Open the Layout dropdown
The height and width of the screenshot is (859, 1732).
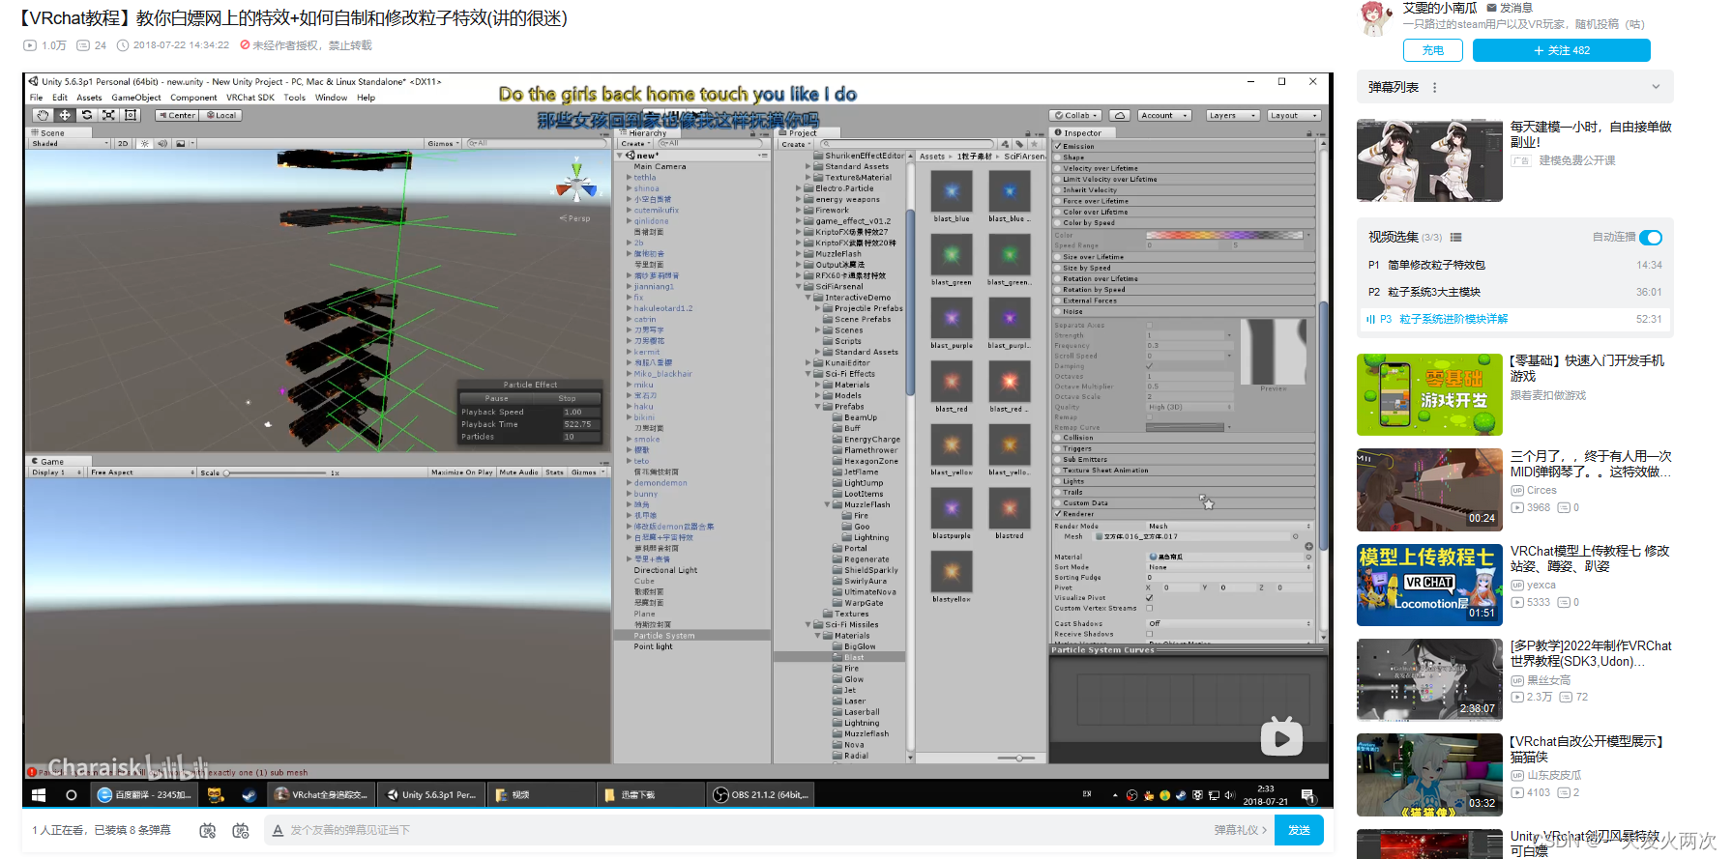tap(1294, 115)
